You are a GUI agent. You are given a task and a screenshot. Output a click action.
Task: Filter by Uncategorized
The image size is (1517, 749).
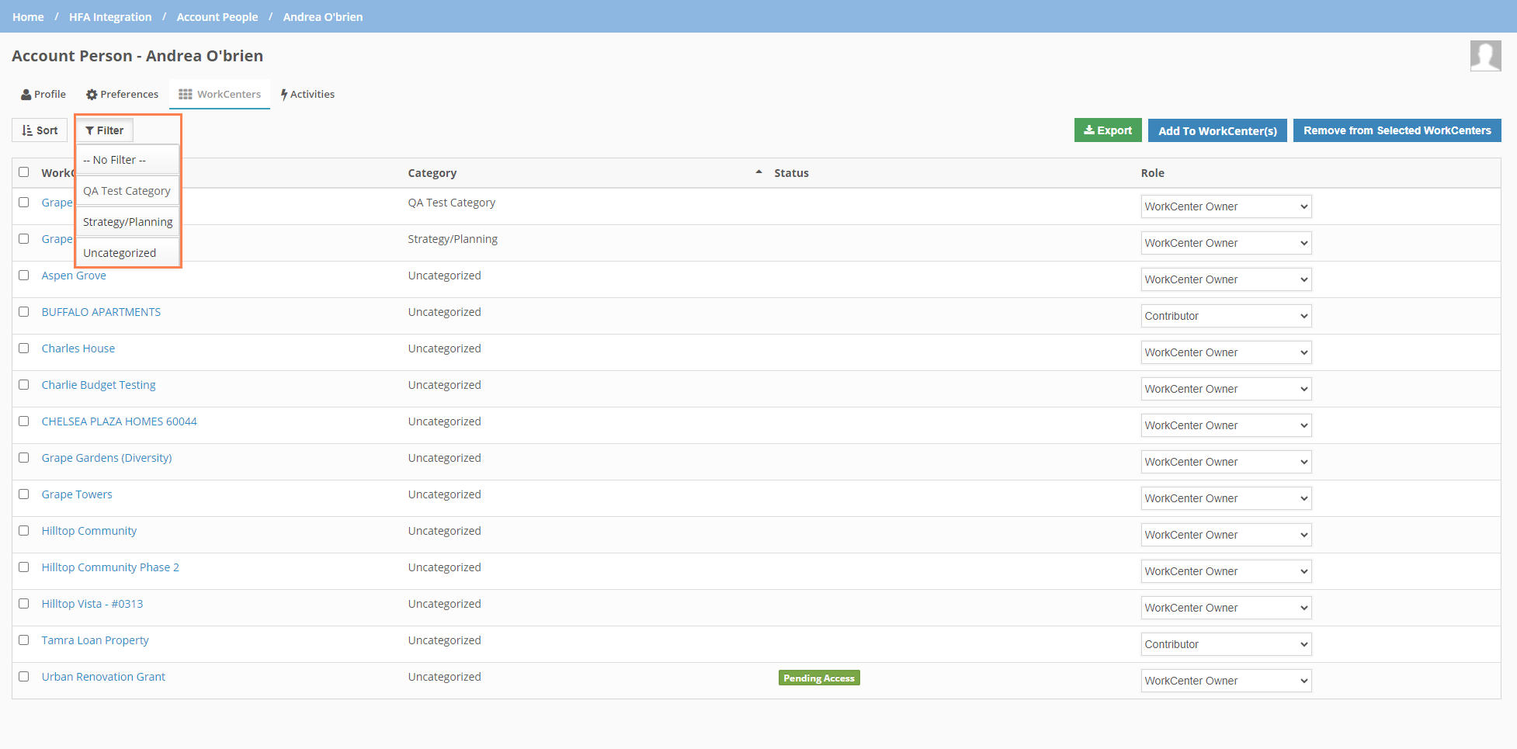click(127, 253)
